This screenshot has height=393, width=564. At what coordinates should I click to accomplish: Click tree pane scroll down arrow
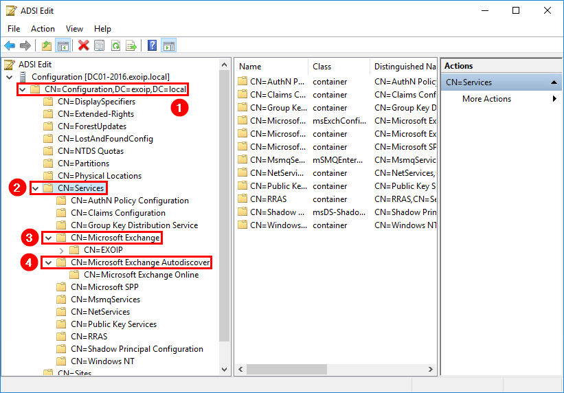[x=225, y=369]
